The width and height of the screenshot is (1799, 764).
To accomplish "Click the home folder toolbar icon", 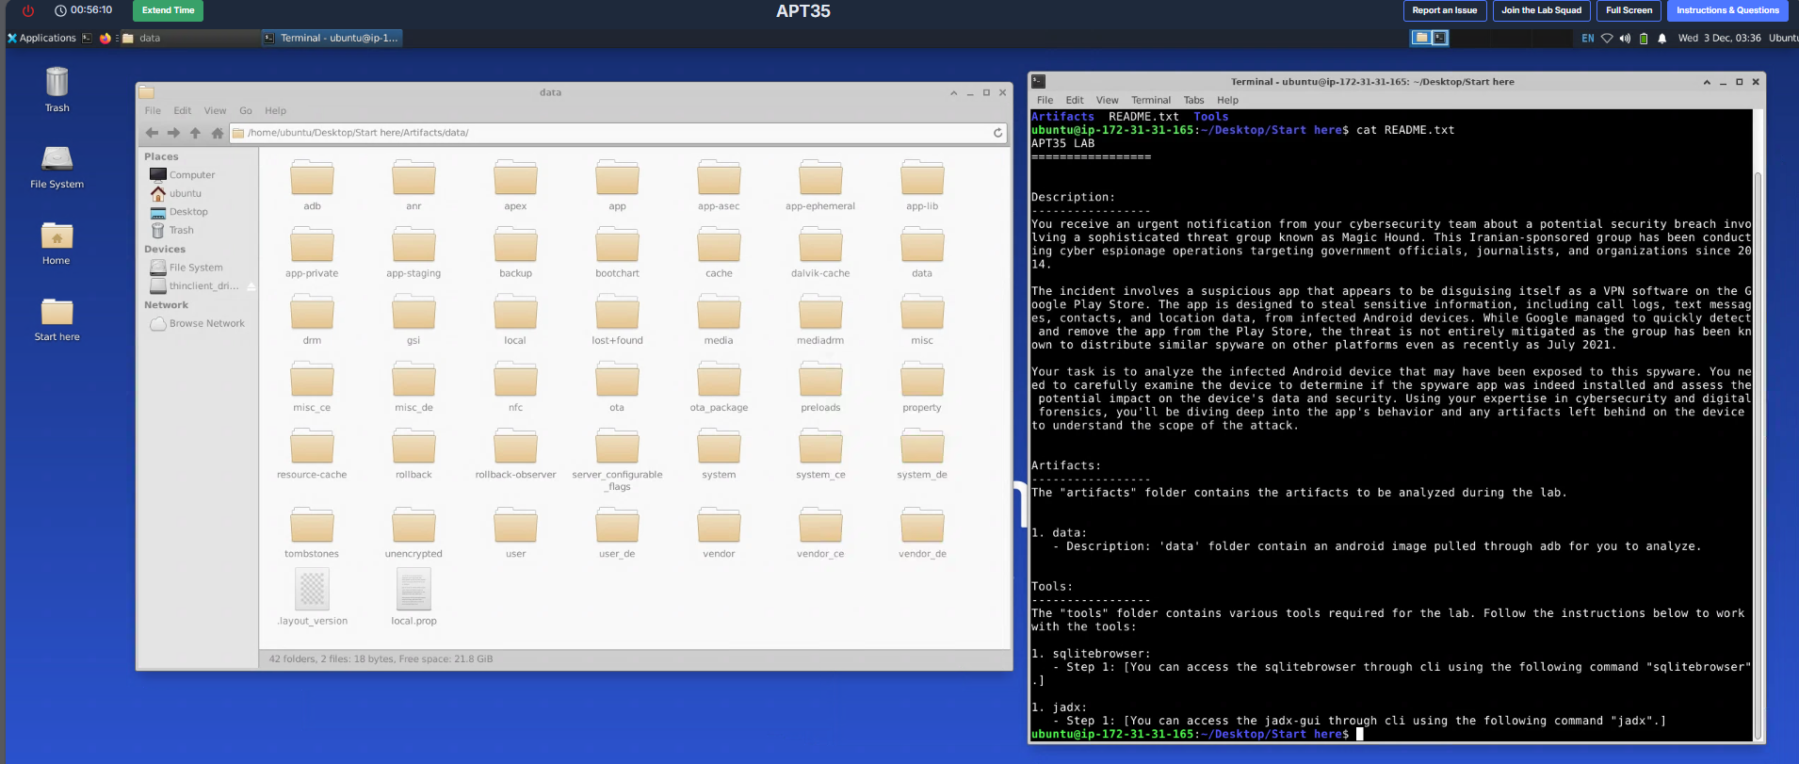I will pos(218,133).
